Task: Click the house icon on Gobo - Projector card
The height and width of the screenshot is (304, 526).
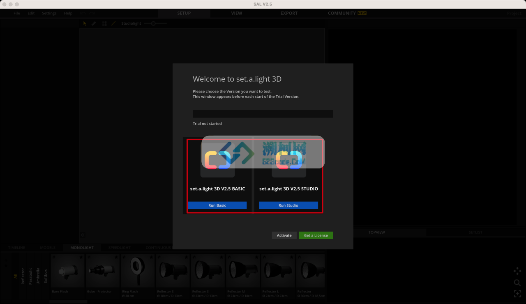Action: pyautogui.click(x=90, y=257)
